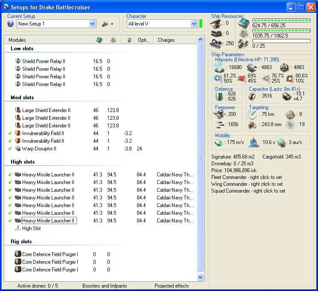Viewport: 318px width, 291px height.
Task: Click the drone bandwidth icon
Action: 243,43
